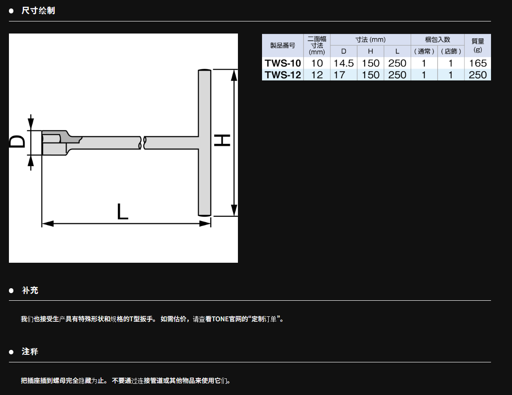Click the 补充 section heading
The height and width of the screenshot is (395, 512).
[30, 290]
